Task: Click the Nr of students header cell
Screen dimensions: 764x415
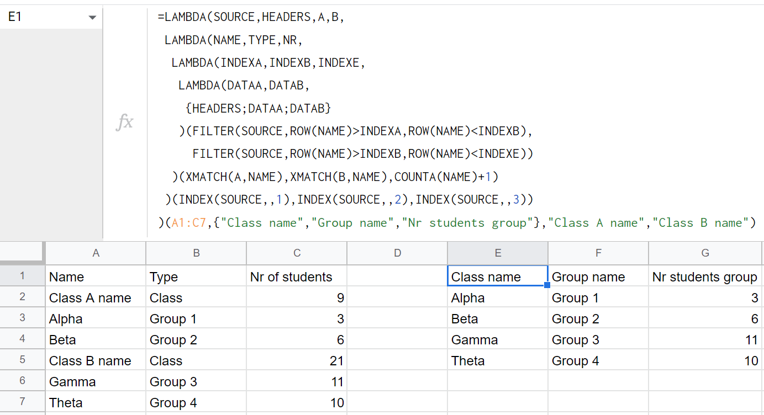Action: click(x=297, y=276)
